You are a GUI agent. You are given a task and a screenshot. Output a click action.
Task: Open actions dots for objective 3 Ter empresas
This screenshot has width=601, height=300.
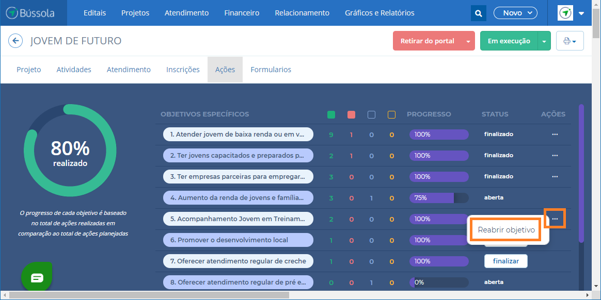pyautogui.click(x=555, y=176)
